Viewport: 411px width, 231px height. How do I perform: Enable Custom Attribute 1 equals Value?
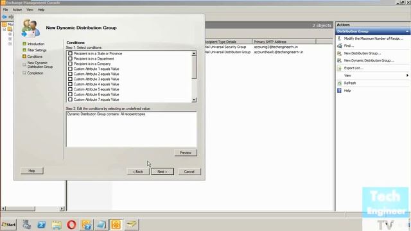click(x=70, y=69)
